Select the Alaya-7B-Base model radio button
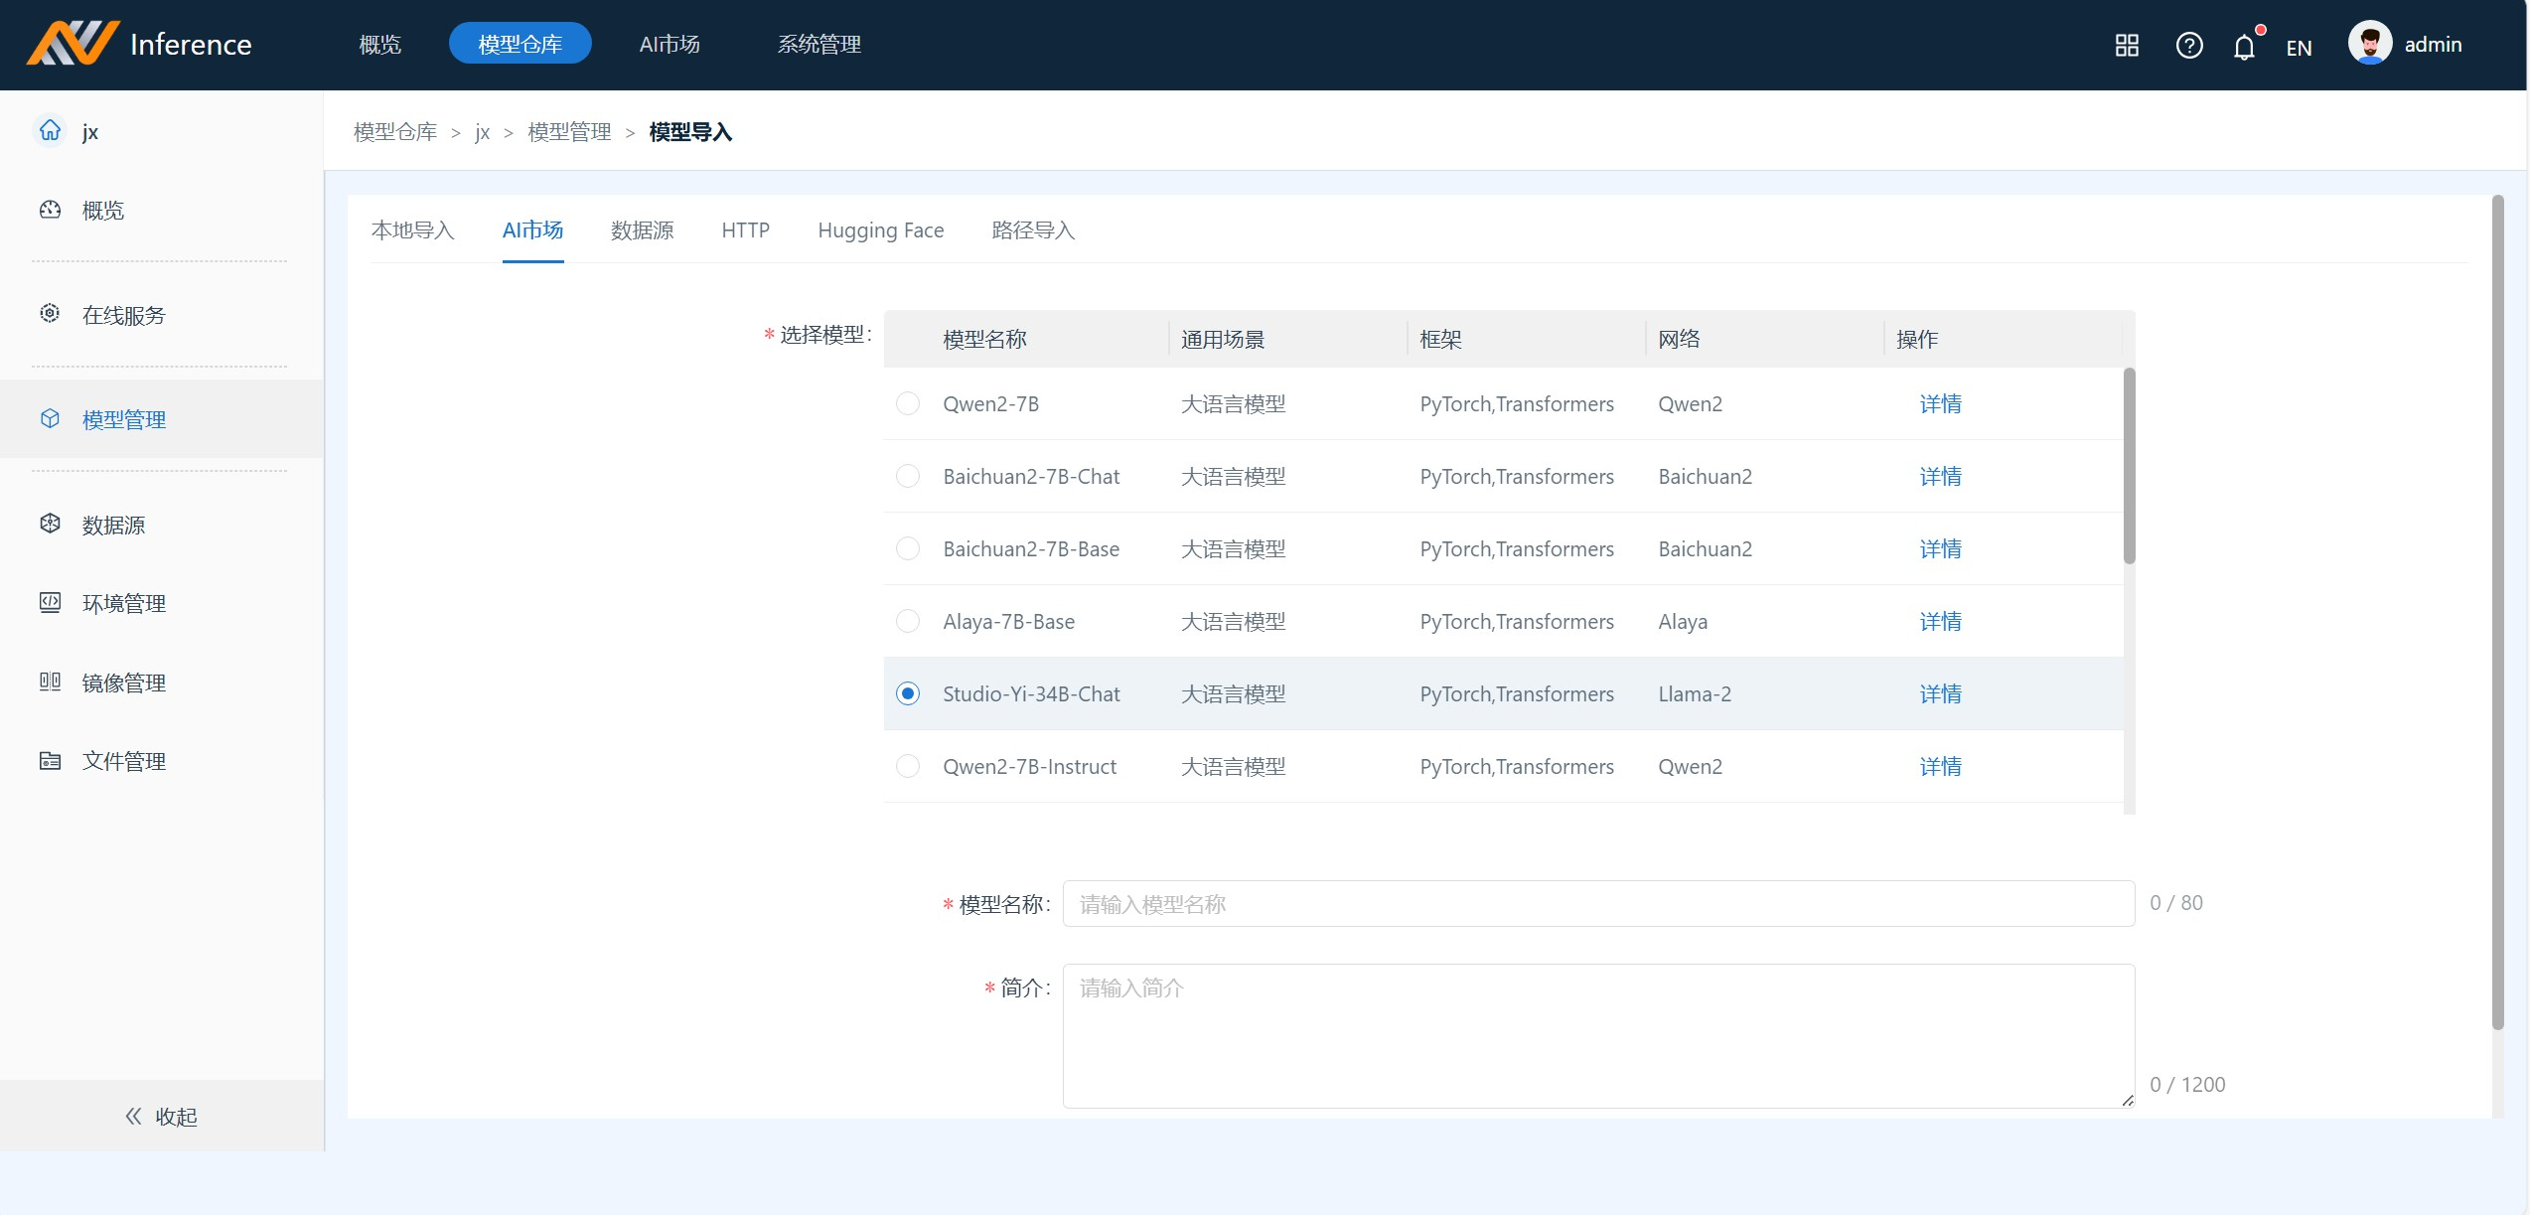 point(908,621)
